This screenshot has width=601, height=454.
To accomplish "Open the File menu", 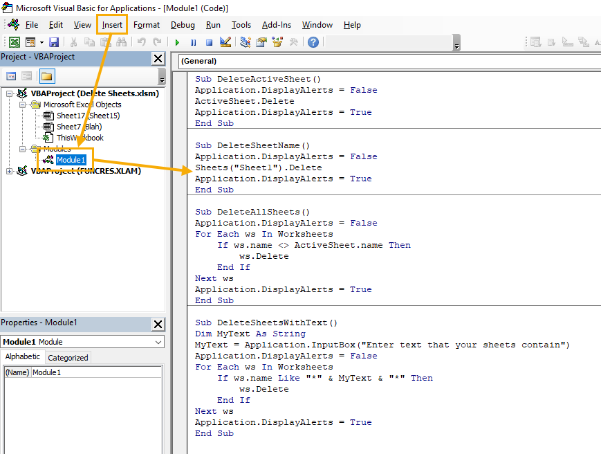I will coord(32,25).
